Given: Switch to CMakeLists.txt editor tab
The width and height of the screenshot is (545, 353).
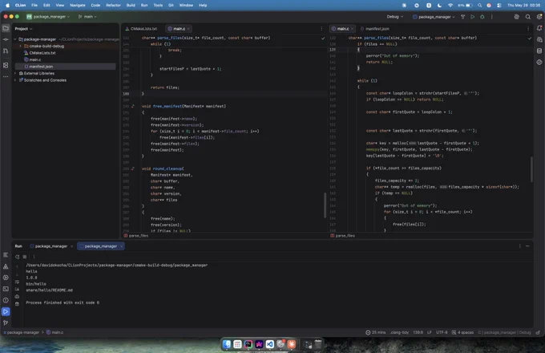Looking at the screenshot, I should (141, 29).
